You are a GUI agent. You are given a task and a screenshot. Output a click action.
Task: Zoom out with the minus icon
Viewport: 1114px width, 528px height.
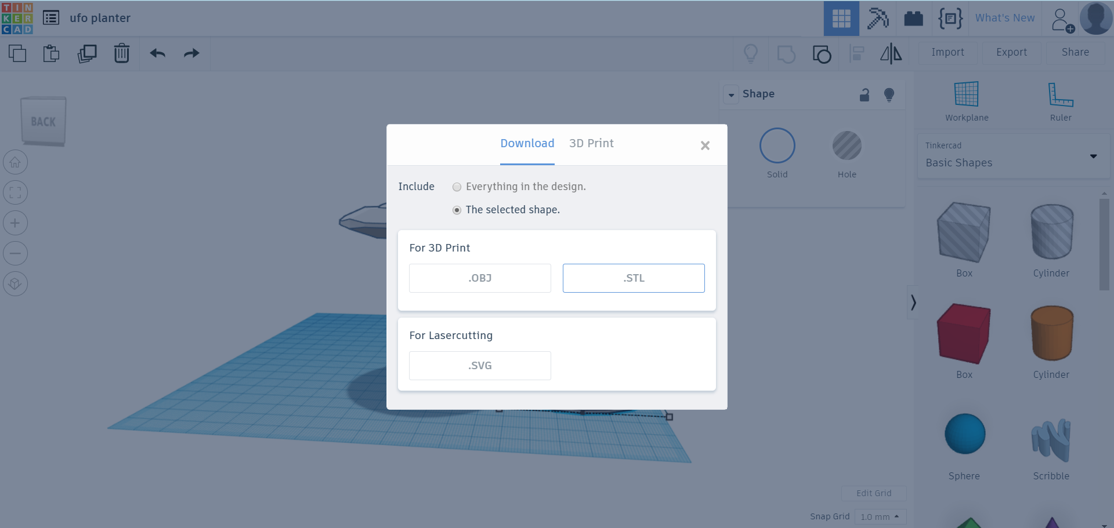tap(15, 253)
